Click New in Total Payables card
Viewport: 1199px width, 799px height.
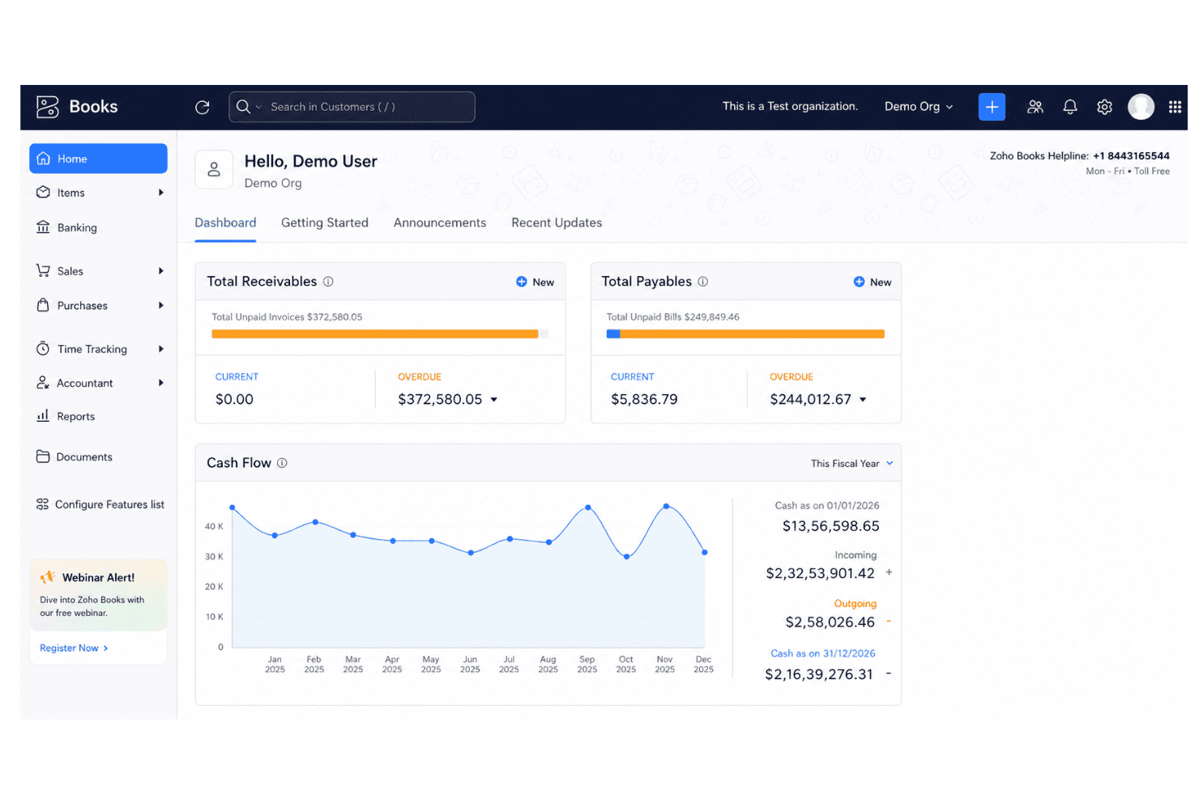click(x=873, y=282)
